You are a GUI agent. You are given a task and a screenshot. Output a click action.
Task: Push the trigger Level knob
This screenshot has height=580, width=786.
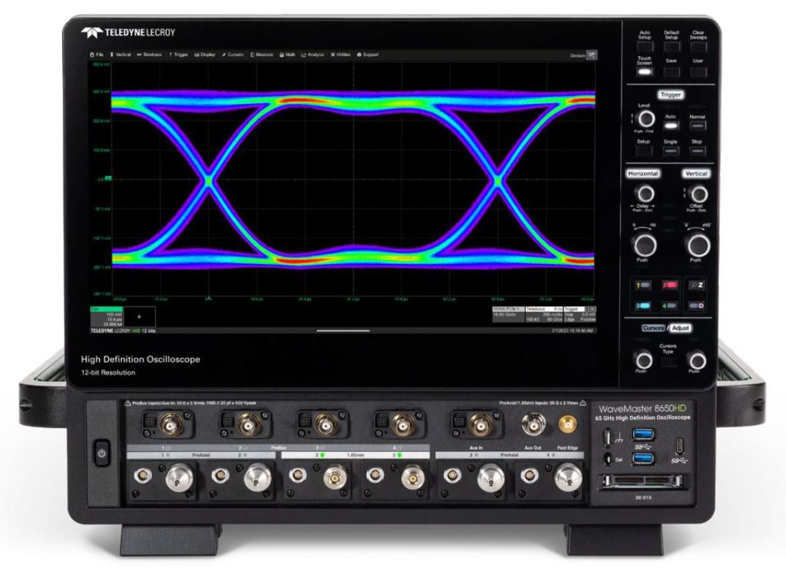[646, 118]
